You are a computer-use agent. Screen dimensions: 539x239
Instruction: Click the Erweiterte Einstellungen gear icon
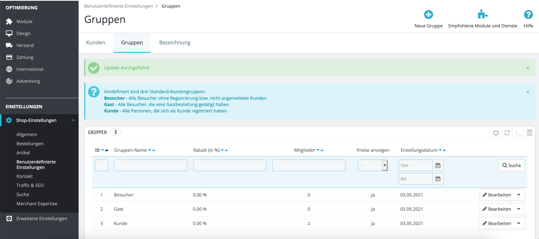coord(9,219)
